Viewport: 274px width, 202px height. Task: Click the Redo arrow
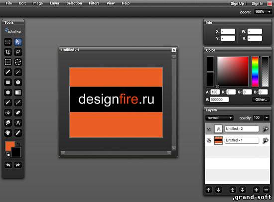(x=18, y=165)
